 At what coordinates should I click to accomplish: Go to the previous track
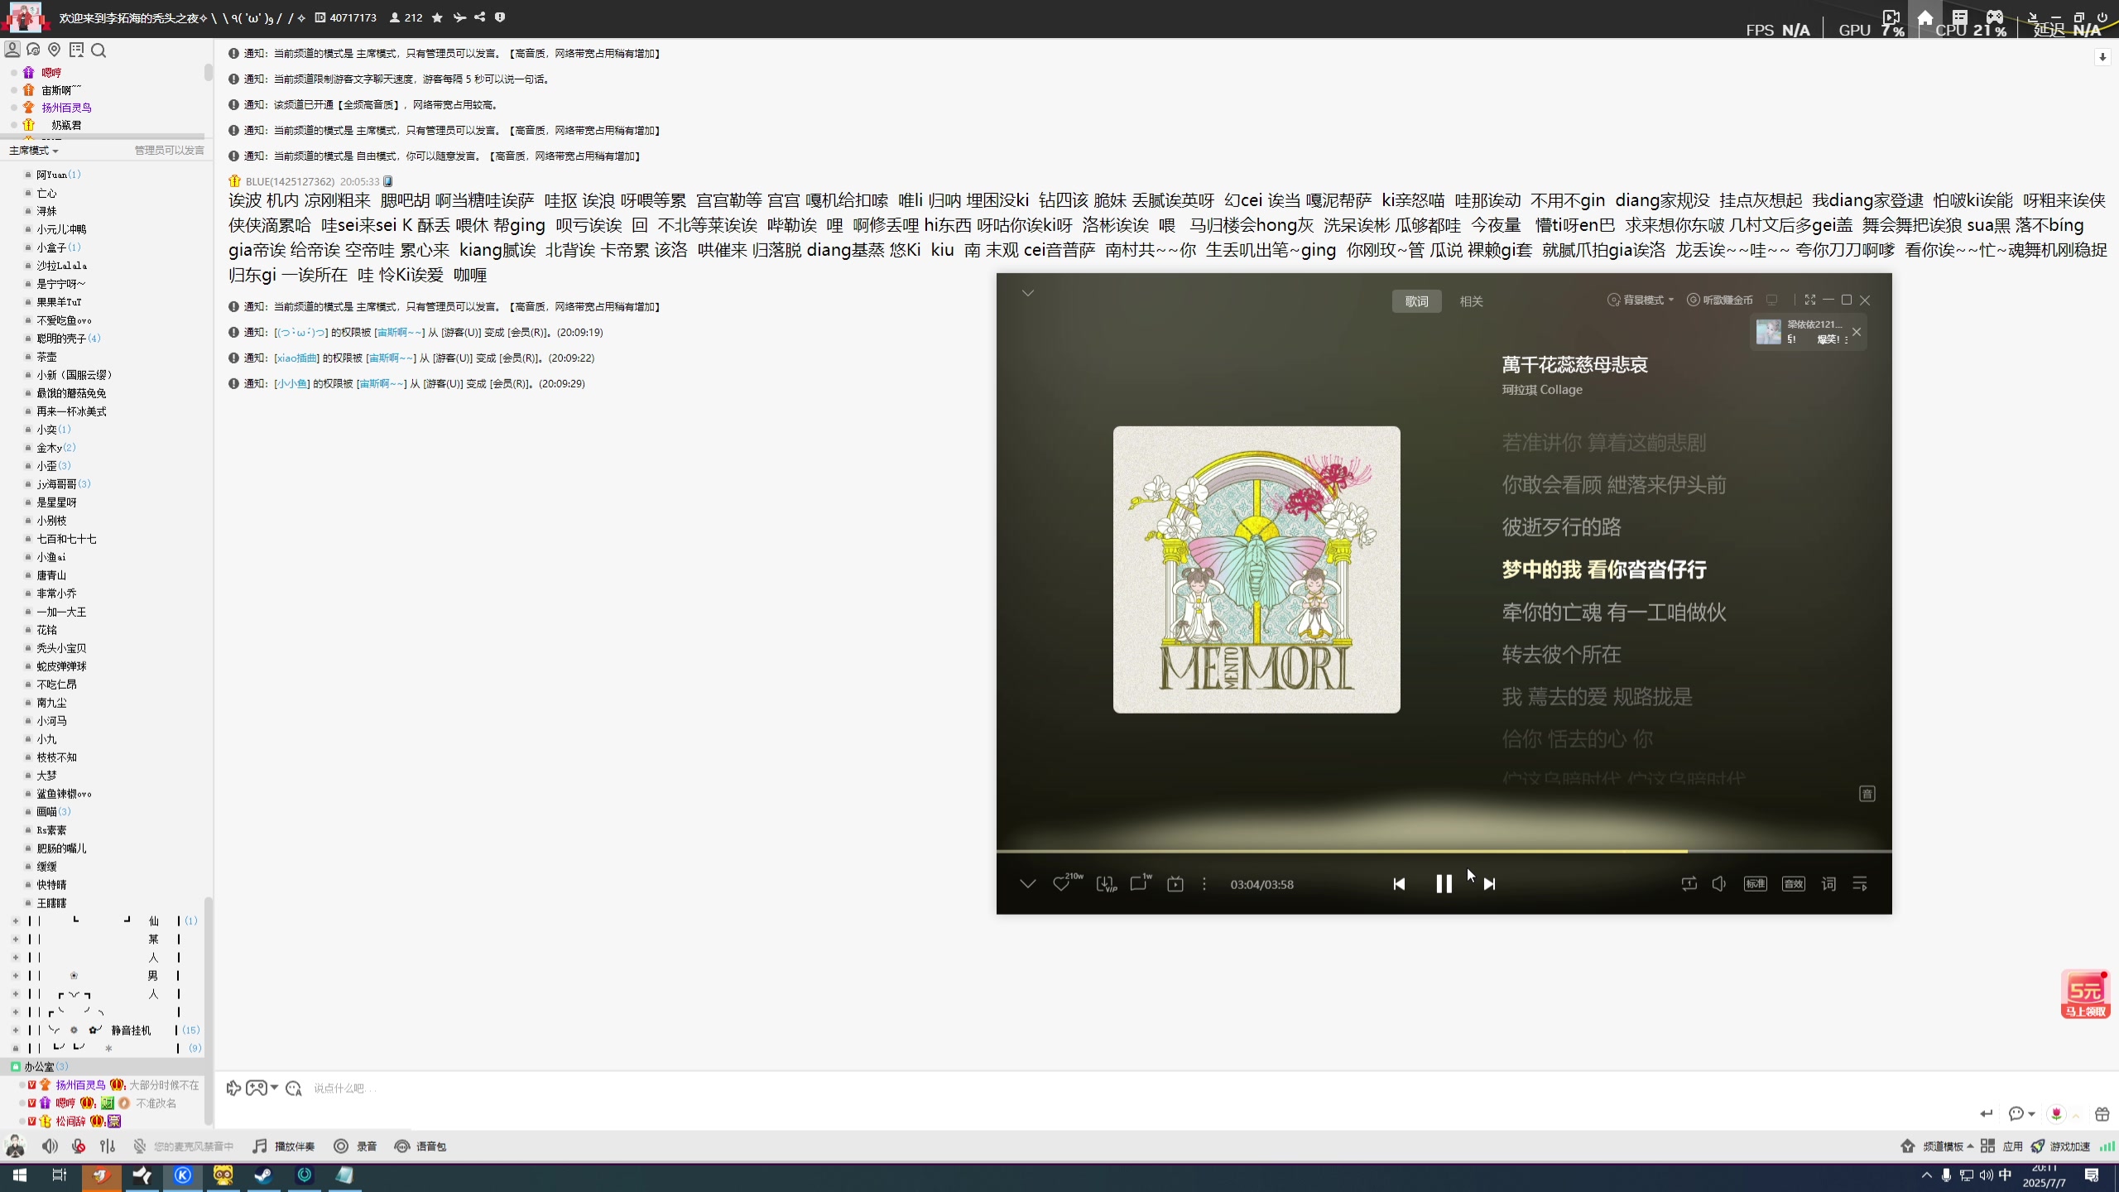coord(1399,884)
